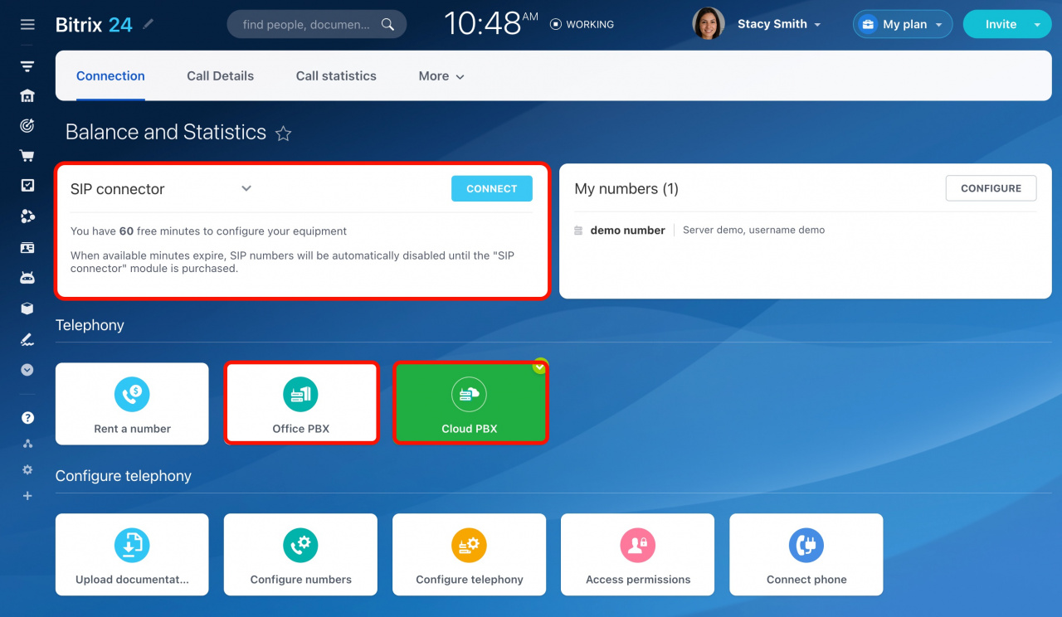The width and height of the screenshot is (1062, 617).
Task: Go to the Home icon in sidebar
Action: click(x=27, y=95)
